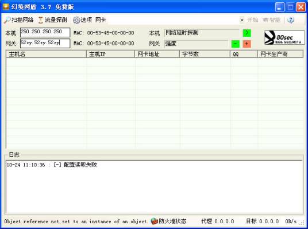Image resolution: width=308 pixels, height=229 pixels.
Task: Click the 网络延时探测 delay probe field
Action: coord(202,33)
